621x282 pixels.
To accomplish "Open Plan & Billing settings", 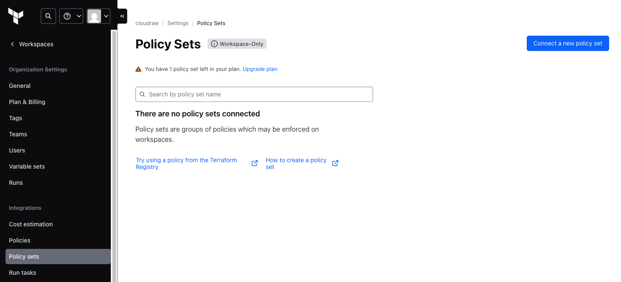I will [x=27, y=102].
